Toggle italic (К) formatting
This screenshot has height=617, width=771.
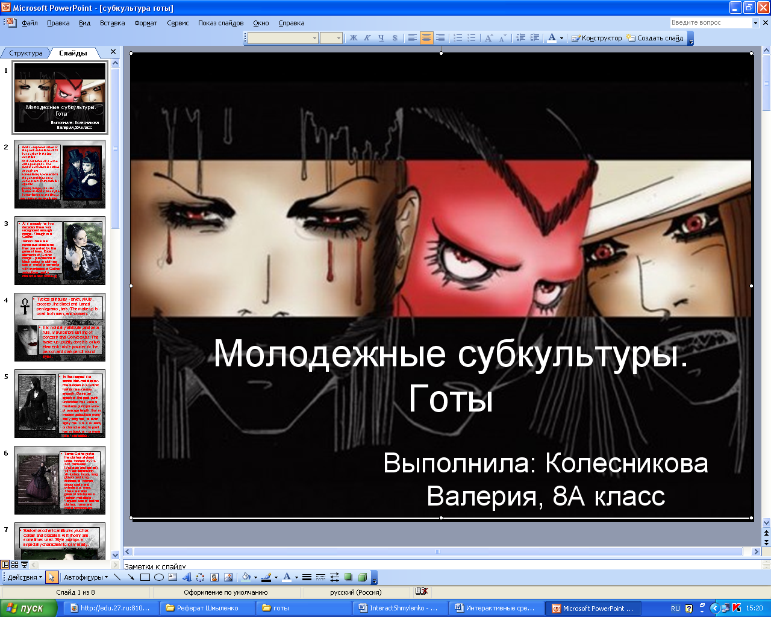[367, 38]
